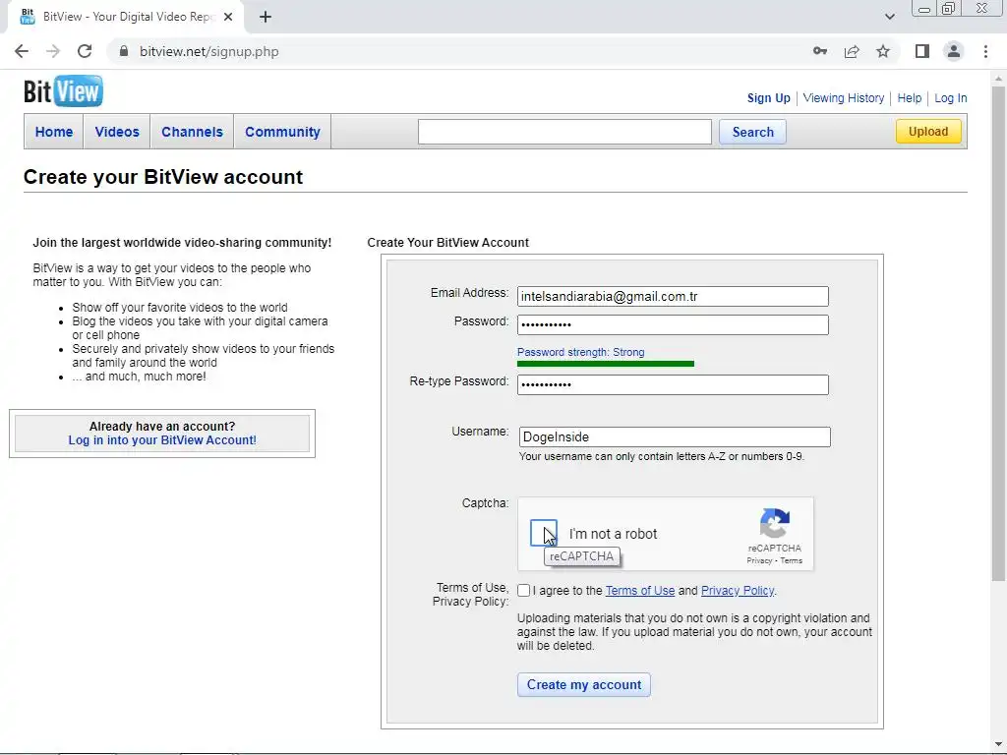Click the Email Address field
This screenshot has width=1007, height=755.
click(673, 297)
